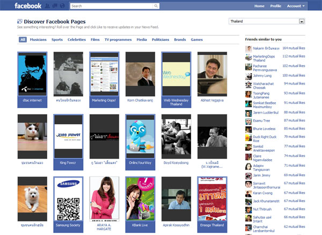Open Profile from top bar

(x=276, y=6)
